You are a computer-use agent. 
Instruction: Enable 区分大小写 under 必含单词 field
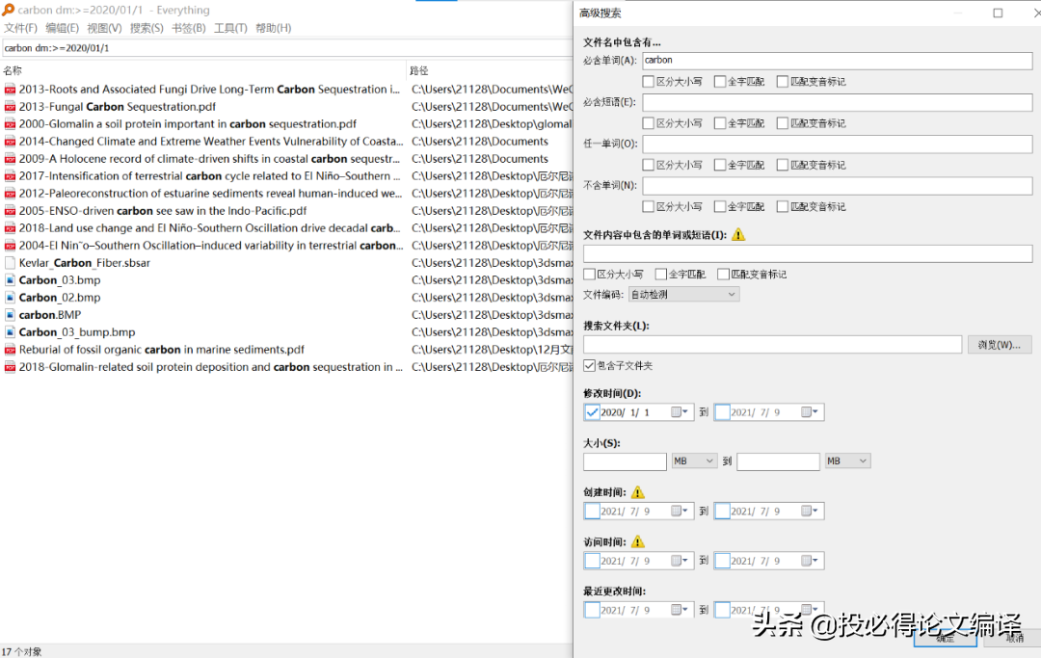click(x=648, y=82)
